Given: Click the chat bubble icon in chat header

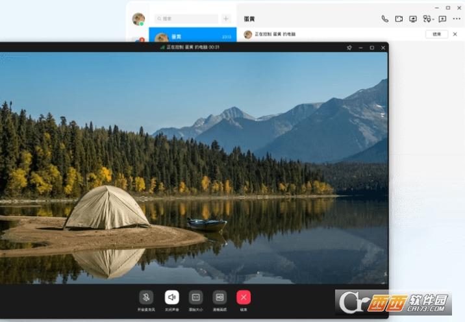Looking at the screenshot, I should pyautogui.click(x=442, y=19).
